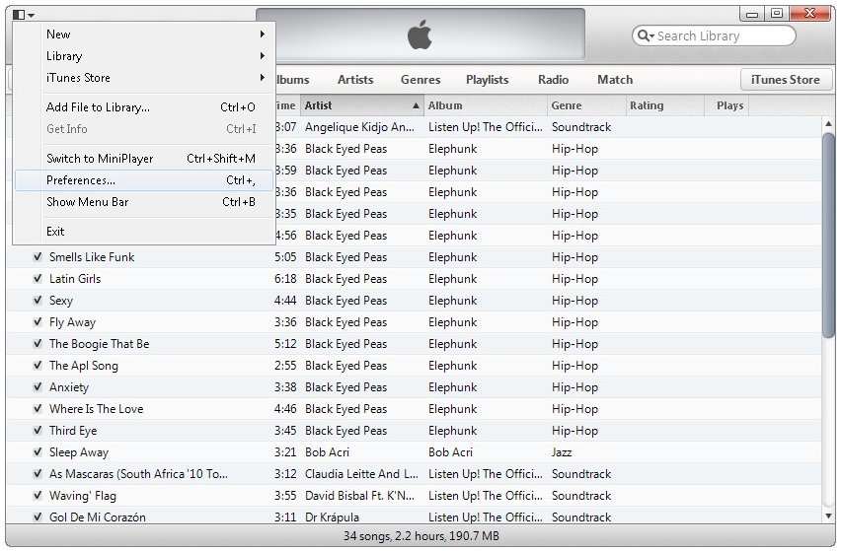Uncheck the Anxiety checkbox
Viewport: 841px width, 551px height.
click(x=38, y=387)
